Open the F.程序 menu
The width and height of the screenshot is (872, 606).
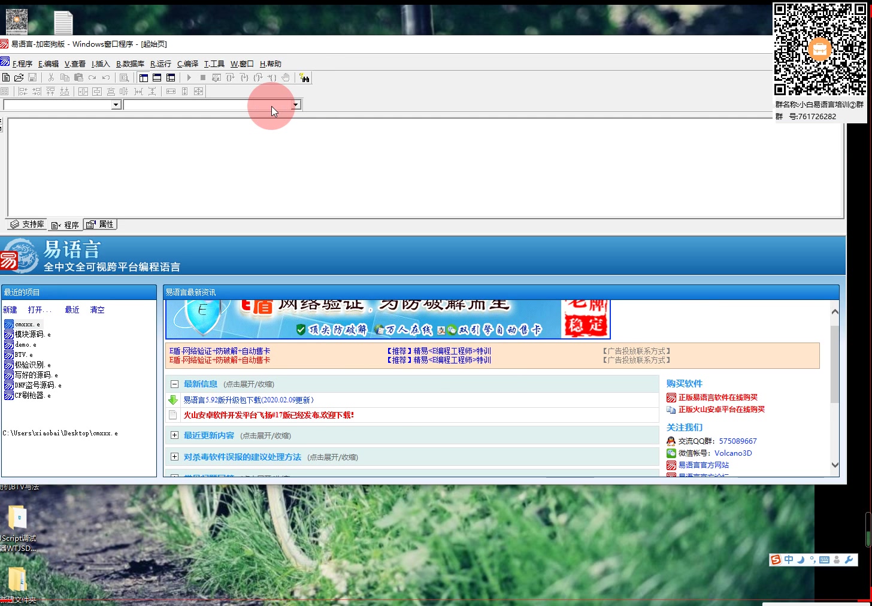point(22,64)
